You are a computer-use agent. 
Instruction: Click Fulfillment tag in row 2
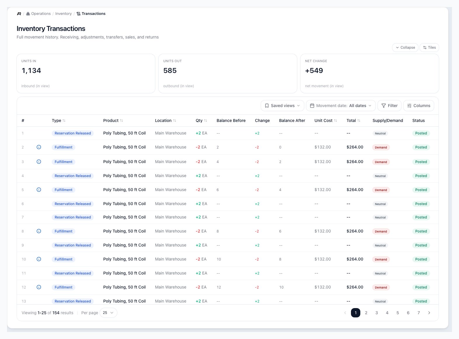coord(63,147)
